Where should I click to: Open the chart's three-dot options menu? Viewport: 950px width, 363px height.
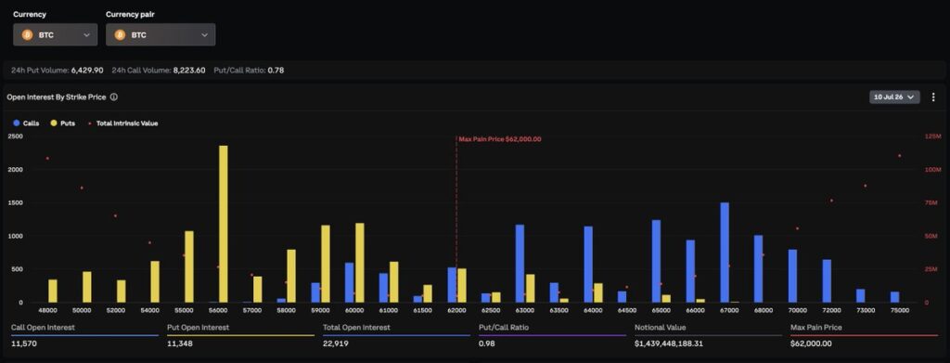click(933, 97)
